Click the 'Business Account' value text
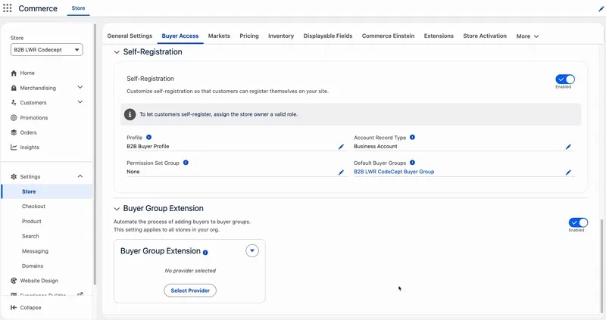This screenshot has height=320, width=606. click(375, 146)
